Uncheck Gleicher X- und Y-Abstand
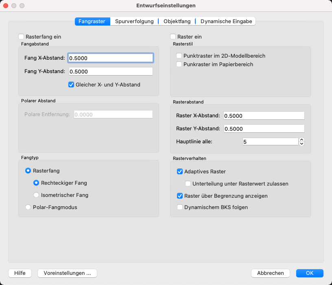This screenshot has height=285, width=332. (71, 85)
